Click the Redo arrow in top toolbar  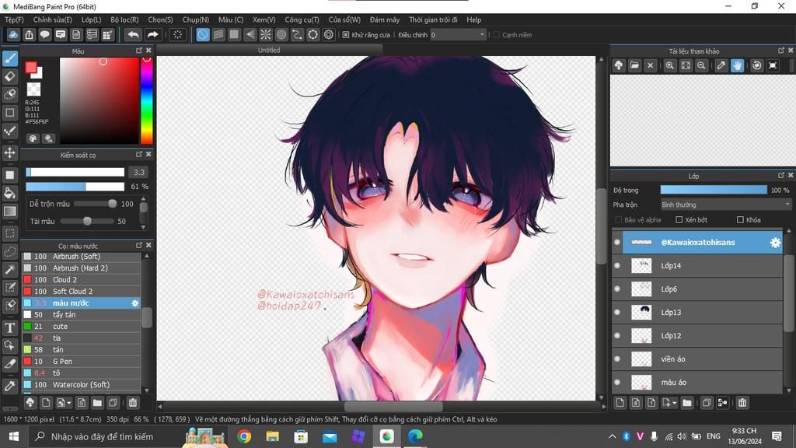click(x=152, y=34)
